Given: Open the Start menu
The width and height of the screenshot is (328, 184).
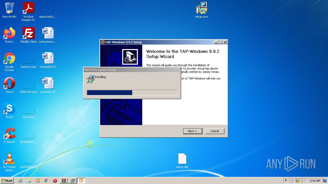Looking at the screenshot, I should [7, 181].
